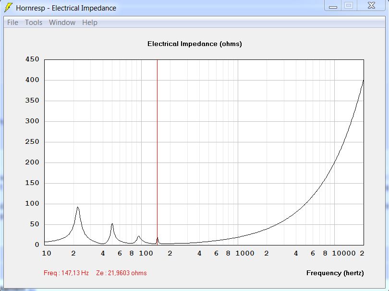This screenshot has width=389, height=291.
Task: Click the 350 value on the vertical axis
Action: point(32,100)
